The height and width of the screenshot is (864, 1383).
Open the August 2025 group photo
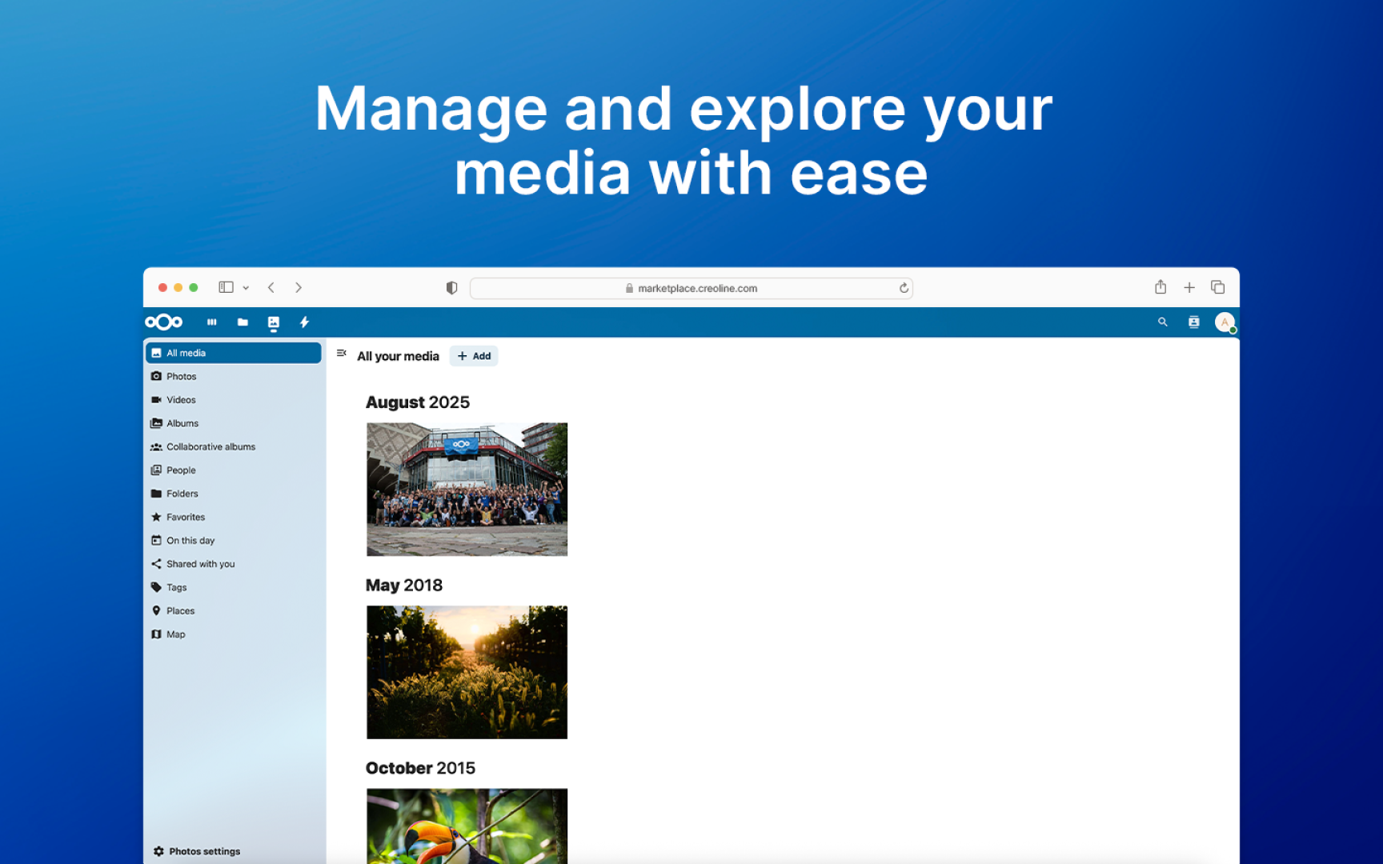coord(467,490)
